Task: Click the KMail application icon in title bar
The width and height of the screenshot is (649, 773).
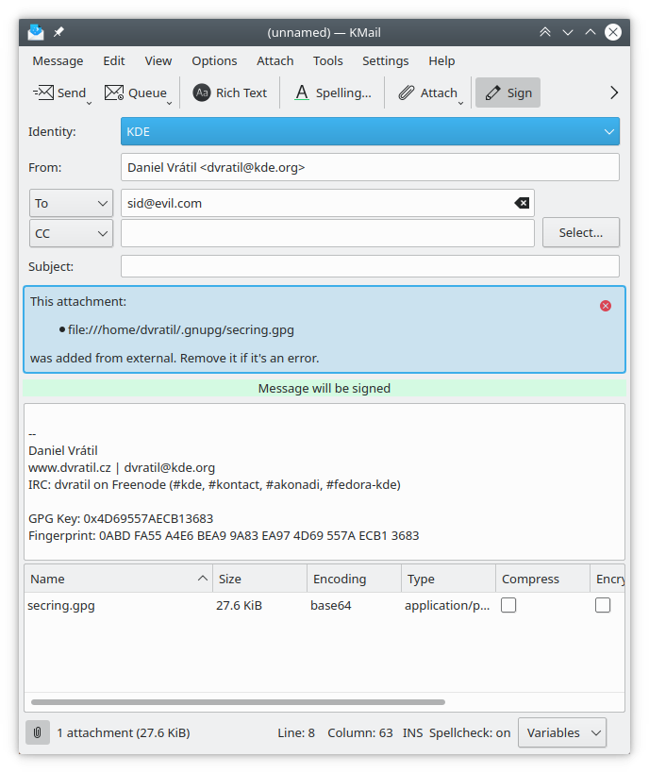Action: point(36,32)
